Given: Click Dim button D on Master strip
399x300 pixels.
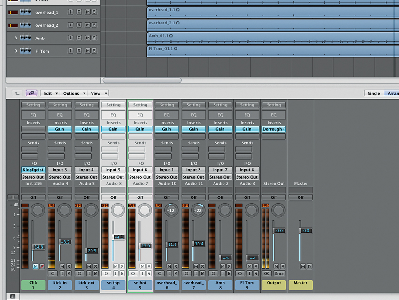Looking at the screenshot, I should (309, 266).
